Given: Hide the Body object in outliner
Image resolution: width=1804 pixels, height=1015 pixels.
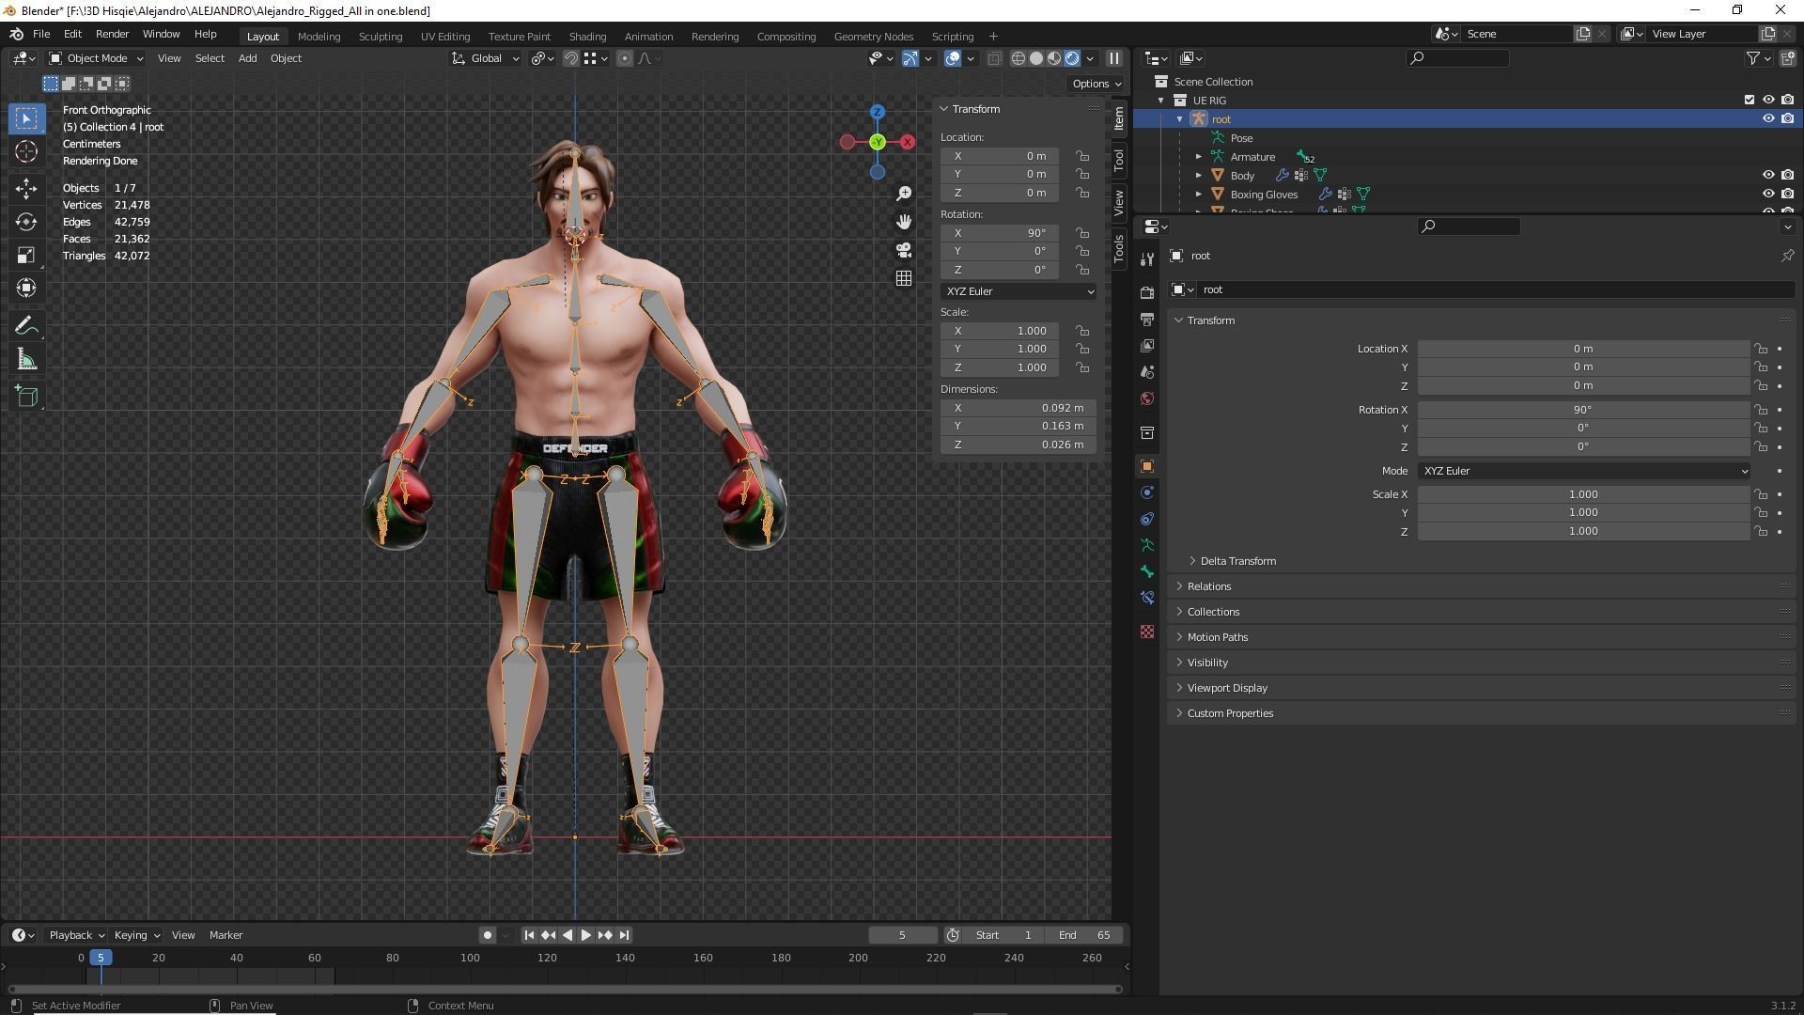Looking at the screenshot, I should pos(1767,175).
